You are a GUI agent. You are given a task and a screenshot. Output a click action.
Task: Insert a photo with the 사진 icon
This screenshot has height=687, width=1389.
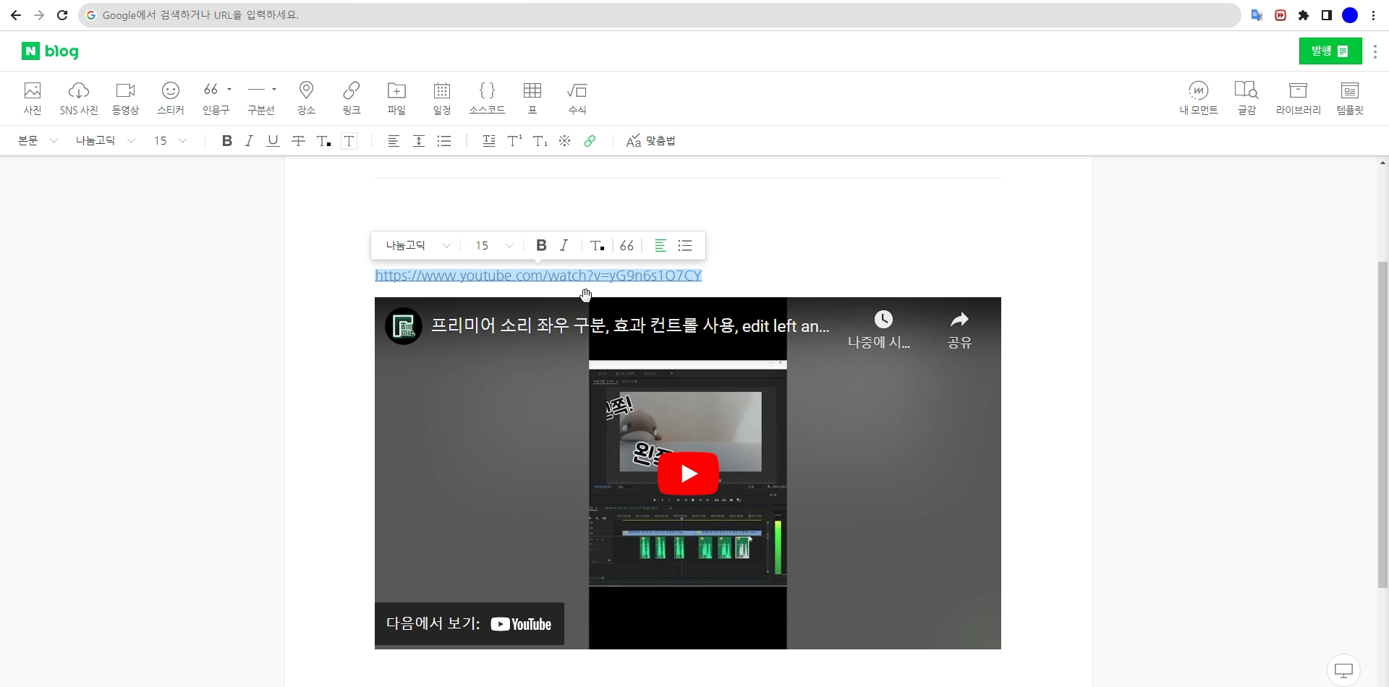33,98
